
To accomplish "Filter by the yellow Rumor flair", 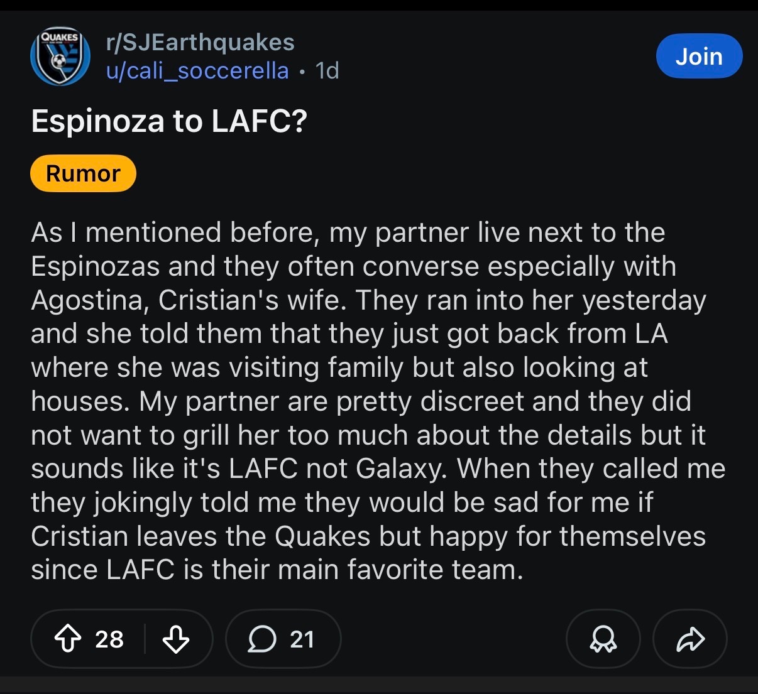I will [83, 173].
